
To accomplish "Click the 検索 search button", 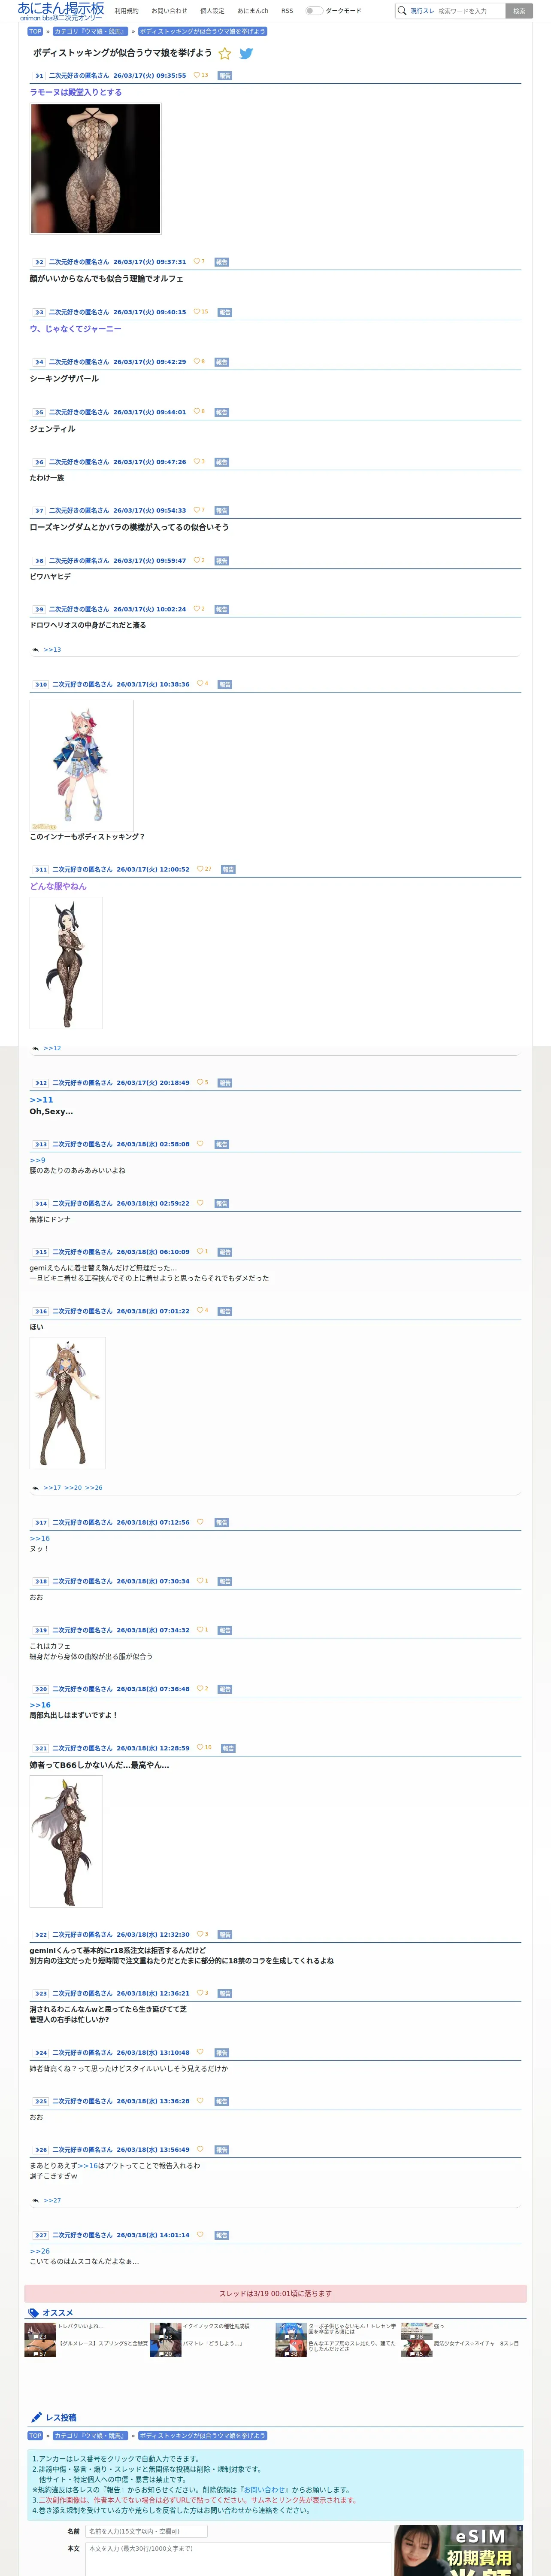I will coord(519,11).
